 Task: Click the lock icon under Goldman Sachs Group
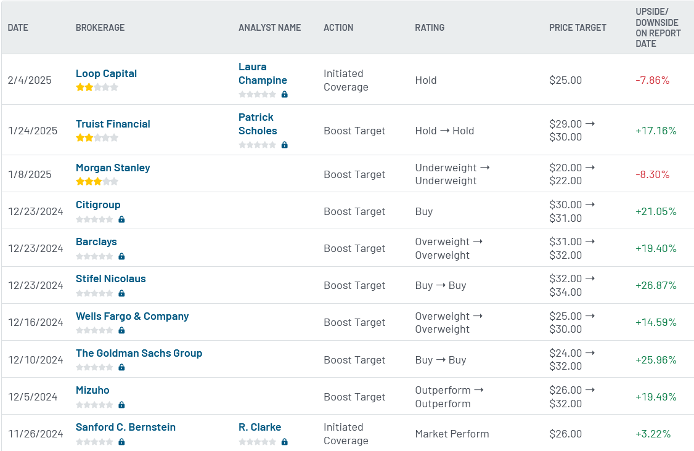click(121, 367)
